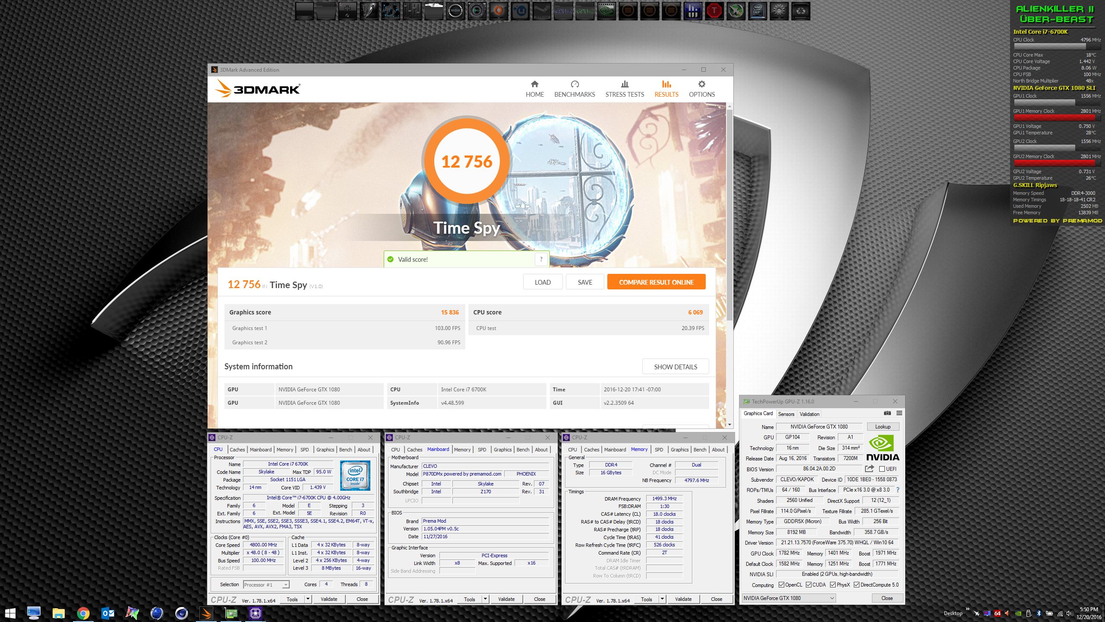Image resolution: width=1105 pixels, height=622 pixels.
Task: Click the Bluetooth tray icon
Action: (1039, 613)
